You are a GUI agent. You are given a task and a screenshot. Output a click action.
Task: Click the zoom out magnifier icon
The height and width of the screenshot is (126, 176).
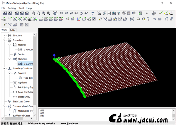pos(38,13)
